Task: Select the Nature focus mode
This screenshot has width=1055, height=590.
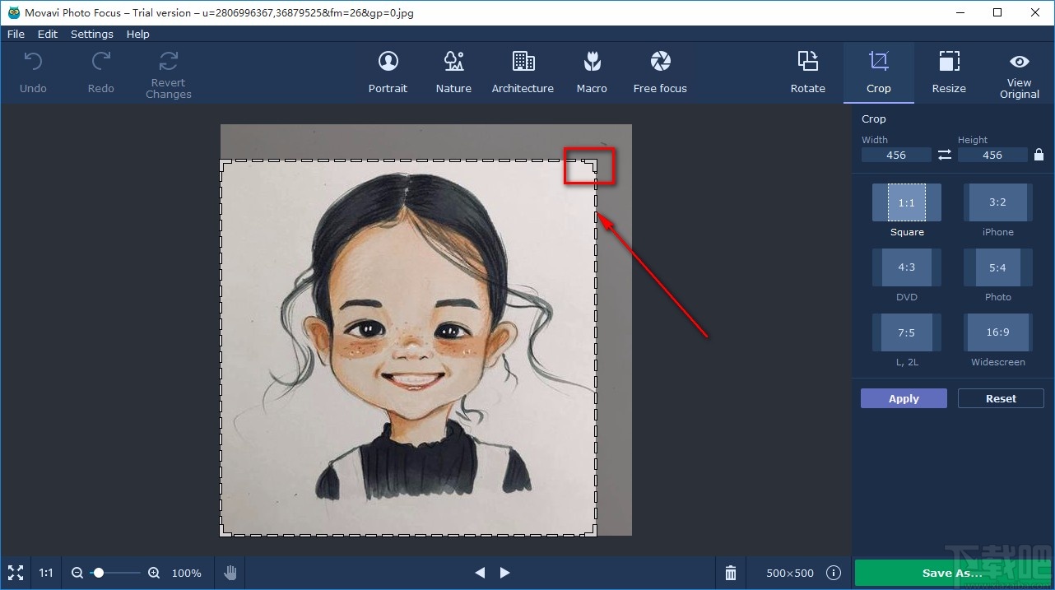Action: pyautogui.click(x=453, y=72)
